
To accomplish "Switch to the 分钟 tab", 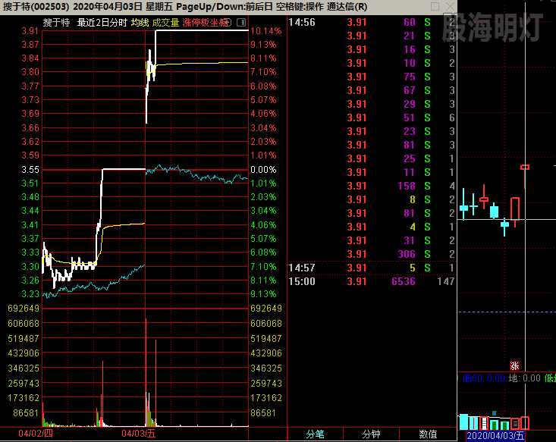I will click(371, 434).
